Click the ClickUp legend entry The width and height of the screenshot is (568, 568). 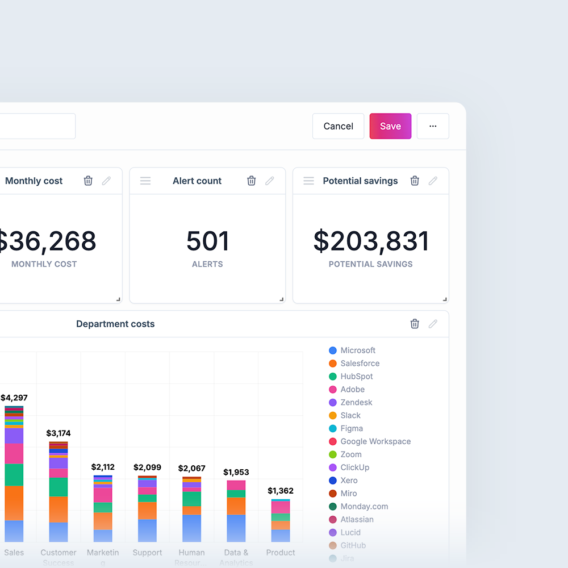point(349,467)
